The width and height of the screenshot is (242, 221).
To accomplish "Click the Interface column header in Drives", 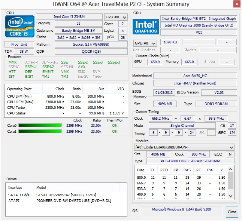I will 20,188.
